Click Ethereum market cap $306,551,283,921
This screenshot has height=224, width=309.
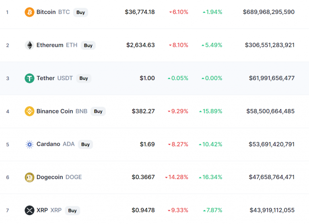pyautogui.click(x=270, y=45)
